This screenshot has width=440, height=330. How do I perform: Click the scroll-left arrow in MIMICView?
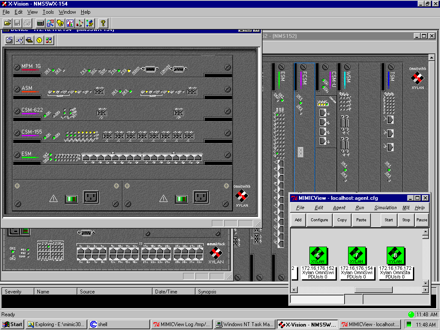point(294,290)
